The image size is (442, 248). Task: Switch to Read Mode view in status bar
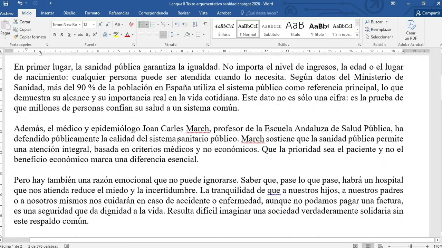point(355,246)
